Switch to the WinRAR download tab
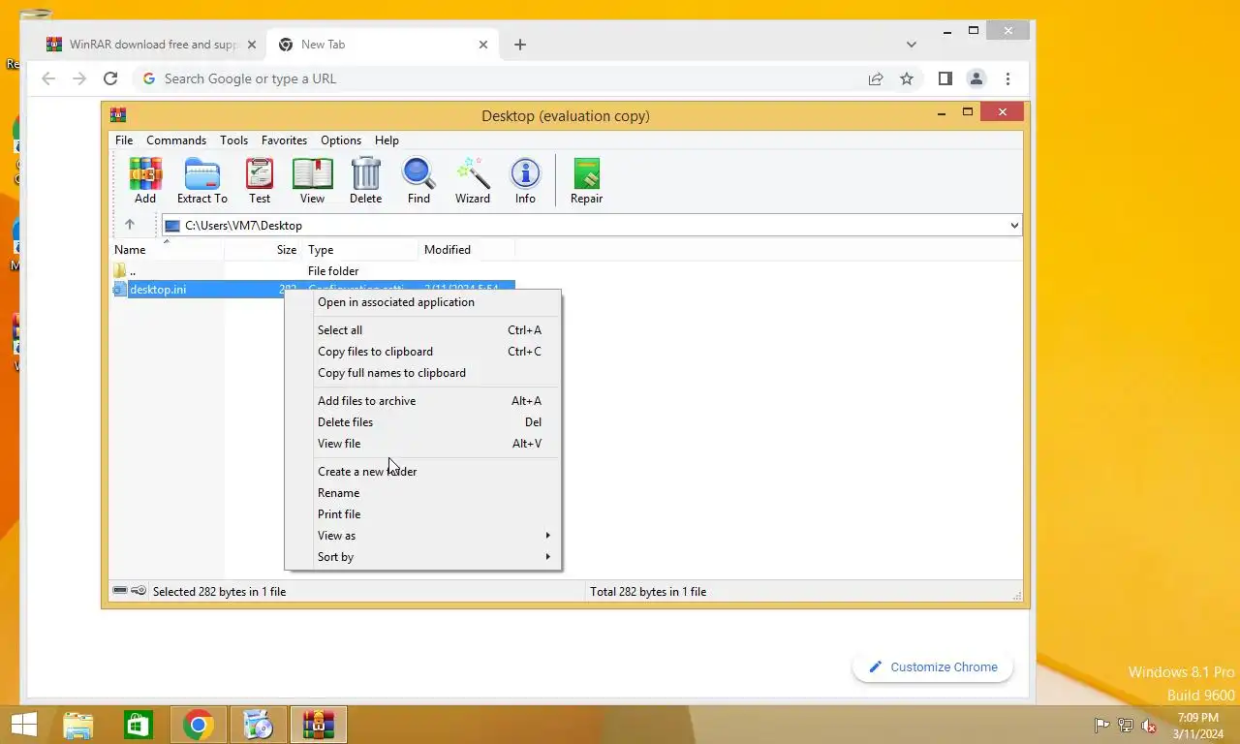1240x744 pixels. 150,45
